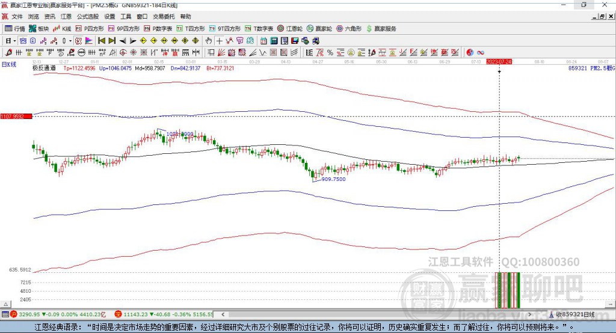This screenshot has width=616, height=333.
Task: Open the T数字表 tool
Action: pos(259,29)
